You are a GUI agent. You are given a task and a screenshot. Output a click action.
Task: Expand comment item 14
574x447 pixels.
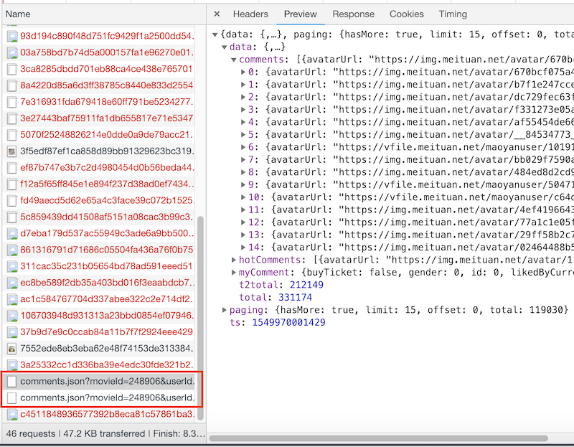tap(243, 248)
